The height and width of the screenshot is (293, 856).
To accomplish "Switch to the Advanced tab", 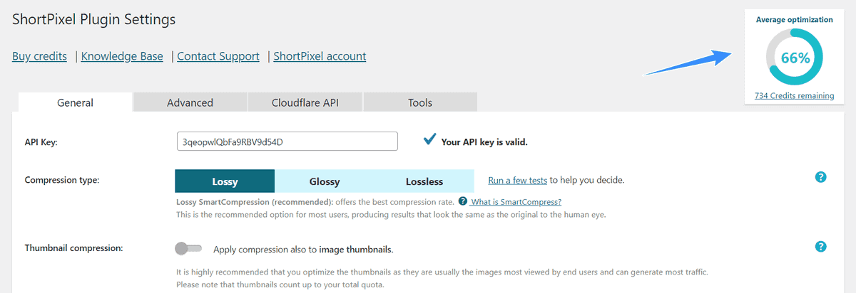I will pos(190,102).
